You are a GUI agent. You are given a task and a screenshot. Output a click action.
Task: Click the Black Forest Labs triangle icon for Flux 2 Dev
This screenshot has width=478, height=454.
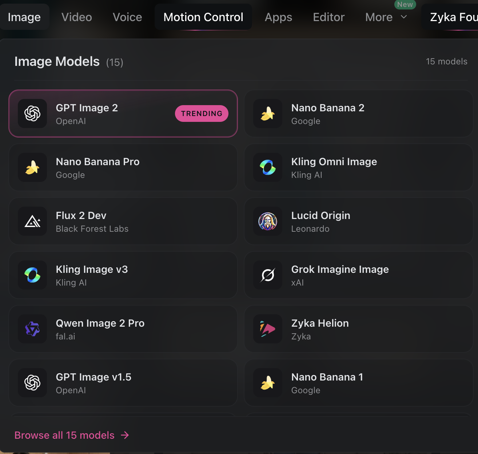pyautogui.click(x=32, y=221)
